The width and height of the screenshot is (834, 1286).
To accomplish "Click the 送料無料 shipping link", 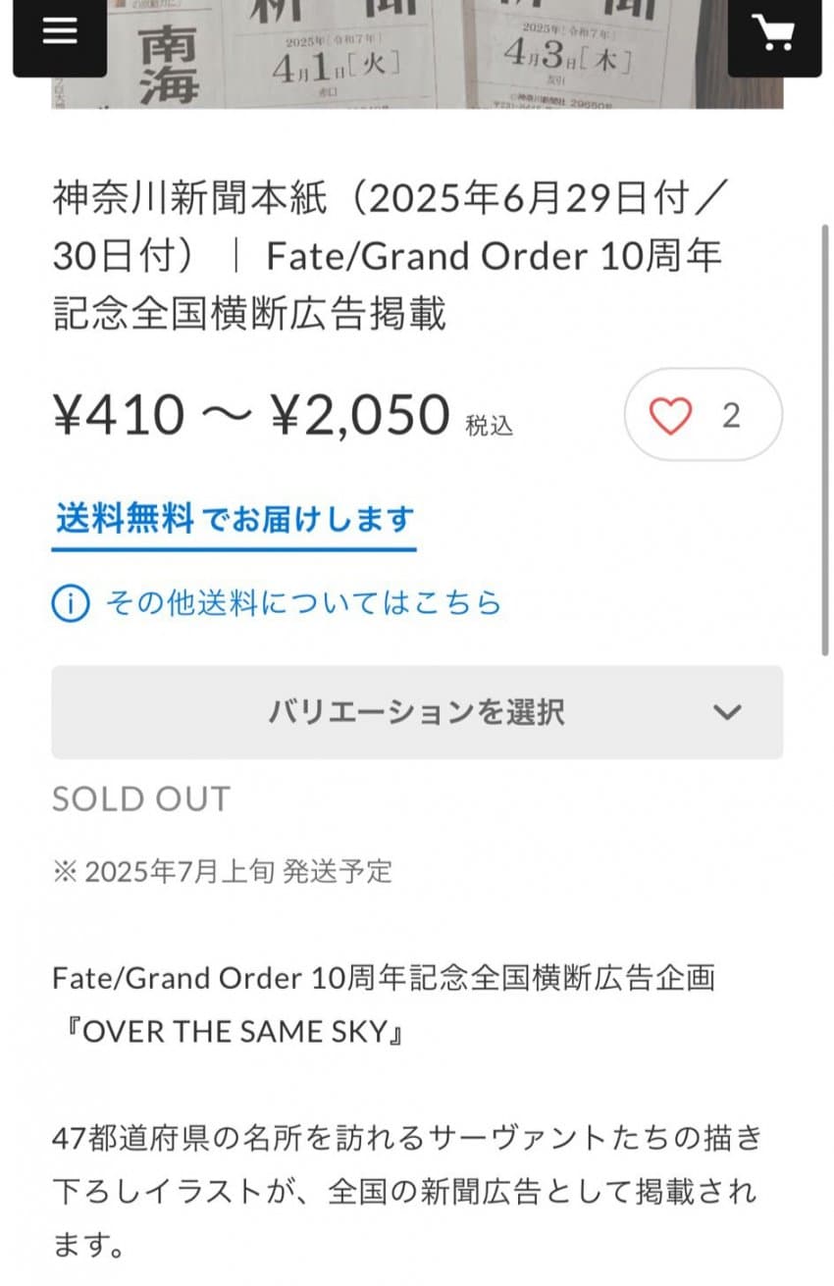I will (x=125, y=518).
